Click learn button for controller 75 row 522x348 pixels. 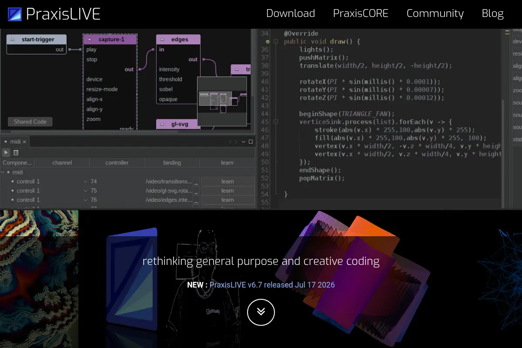click(x=228, y=191)
